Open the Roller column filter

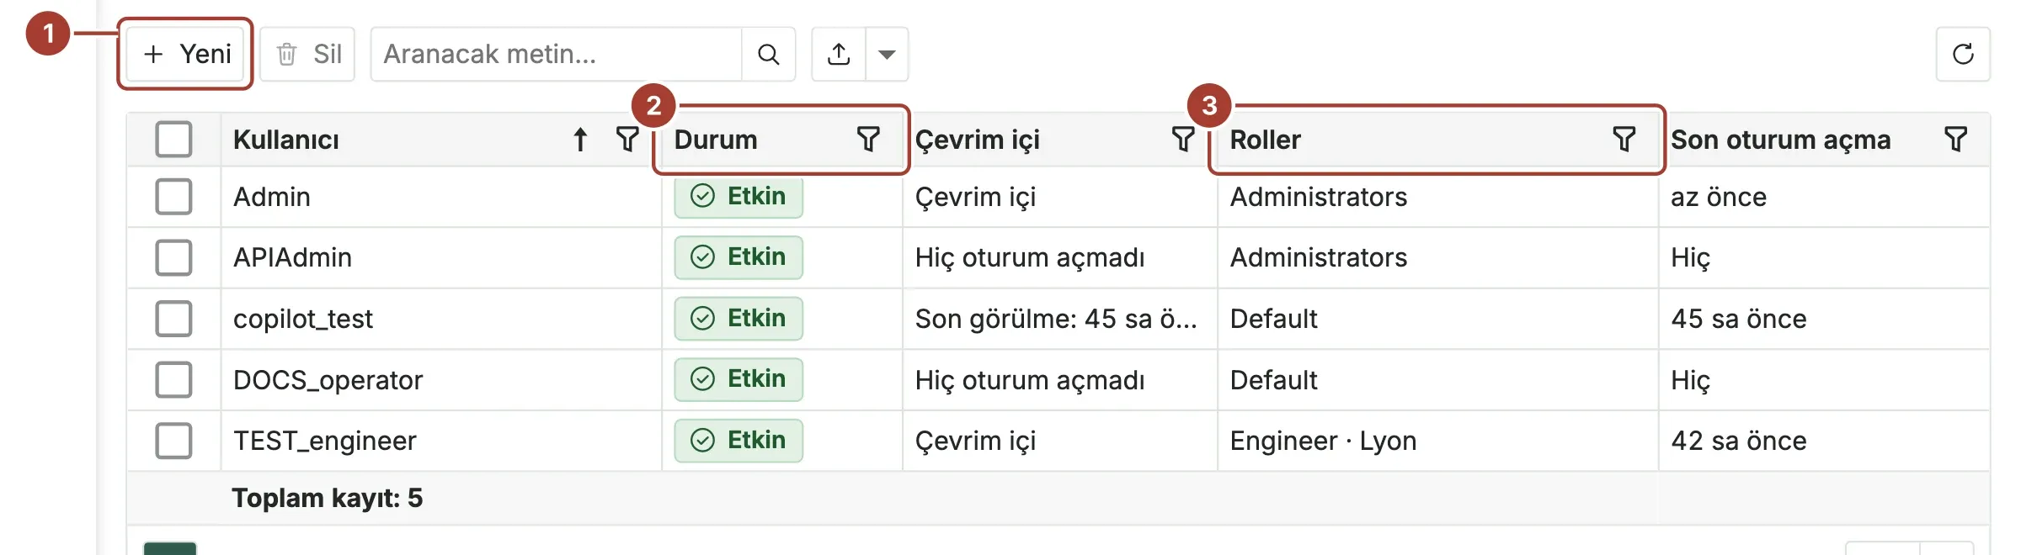point(1624,139)
